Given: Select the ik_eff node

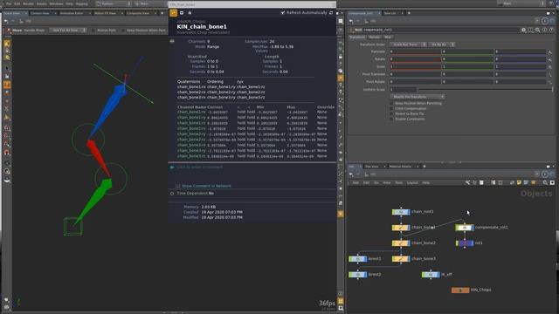Looking at the screenshot, I should pos(431,275).
